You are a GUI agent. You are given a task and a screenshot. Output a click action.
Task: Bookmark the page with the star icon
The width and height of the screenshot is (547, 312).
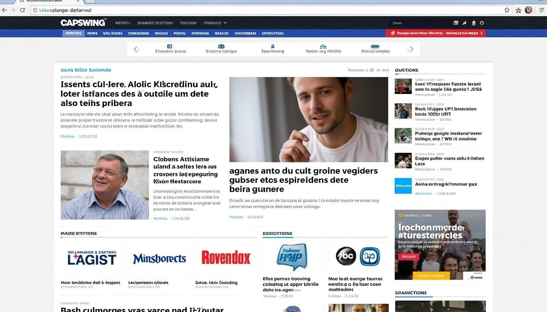506,9
